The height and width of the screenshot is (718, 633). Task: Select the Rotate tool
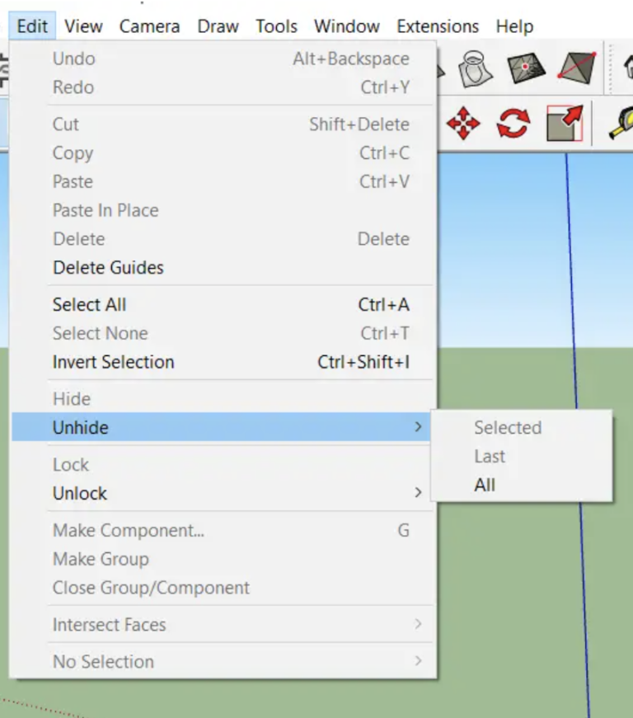(x=512, y=122)
